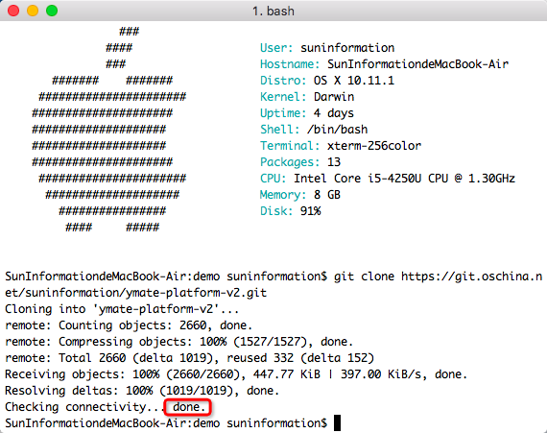Click the 'Memory:' 8 GB line
Viewport: 547px width, 433px height.
tap(300, 195)
